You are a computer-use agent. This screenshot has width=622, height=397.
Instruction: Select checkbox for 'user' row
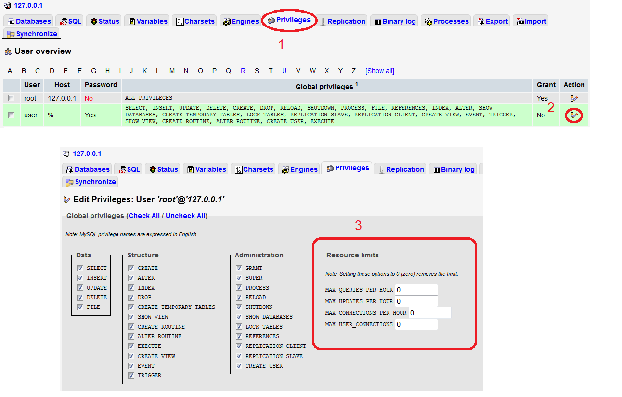point(11,115)
